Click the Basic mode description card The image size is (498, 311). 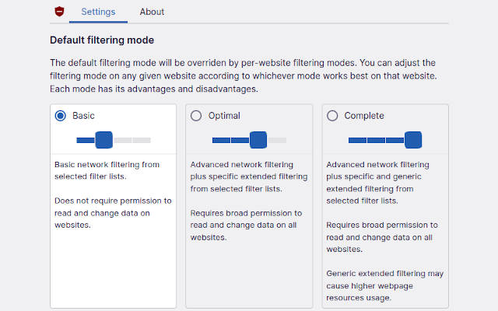click(x=113, y=206)
